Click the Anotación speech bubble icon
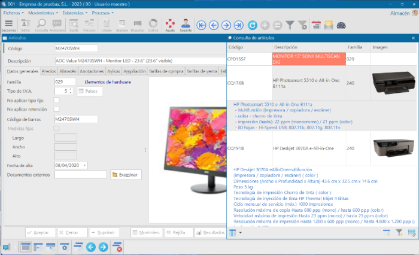 [57, 25]
